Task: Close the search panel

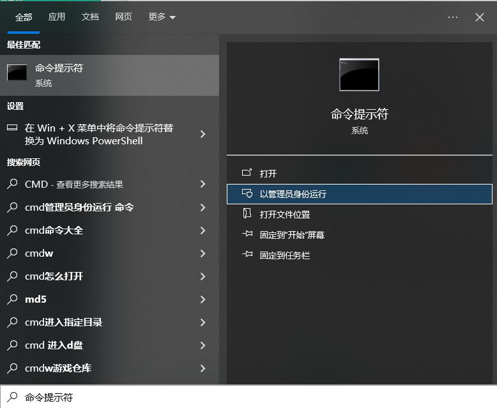Action: point(480,17)
